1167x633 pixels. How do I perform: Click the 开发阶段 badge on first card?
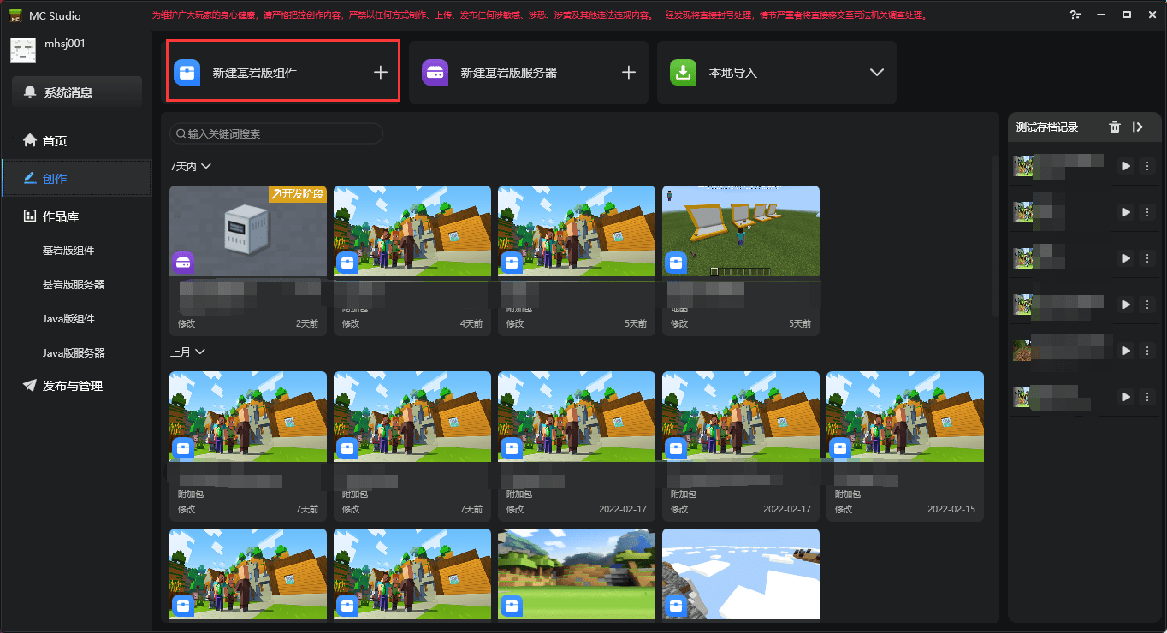pos(298,194)
